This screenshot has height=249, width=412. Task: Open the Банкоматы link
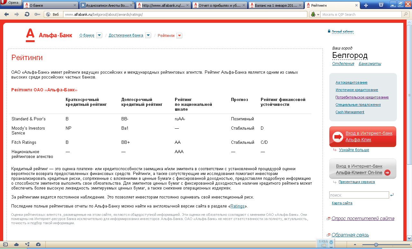click(x=370, y=64)
